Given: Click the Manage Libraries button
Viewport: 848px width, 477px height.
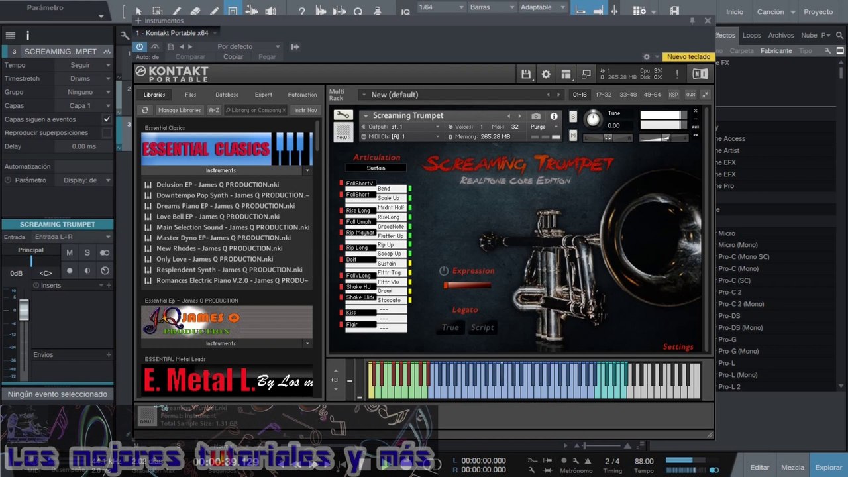Looking at the screenshot, I should (x=180, y=110).
